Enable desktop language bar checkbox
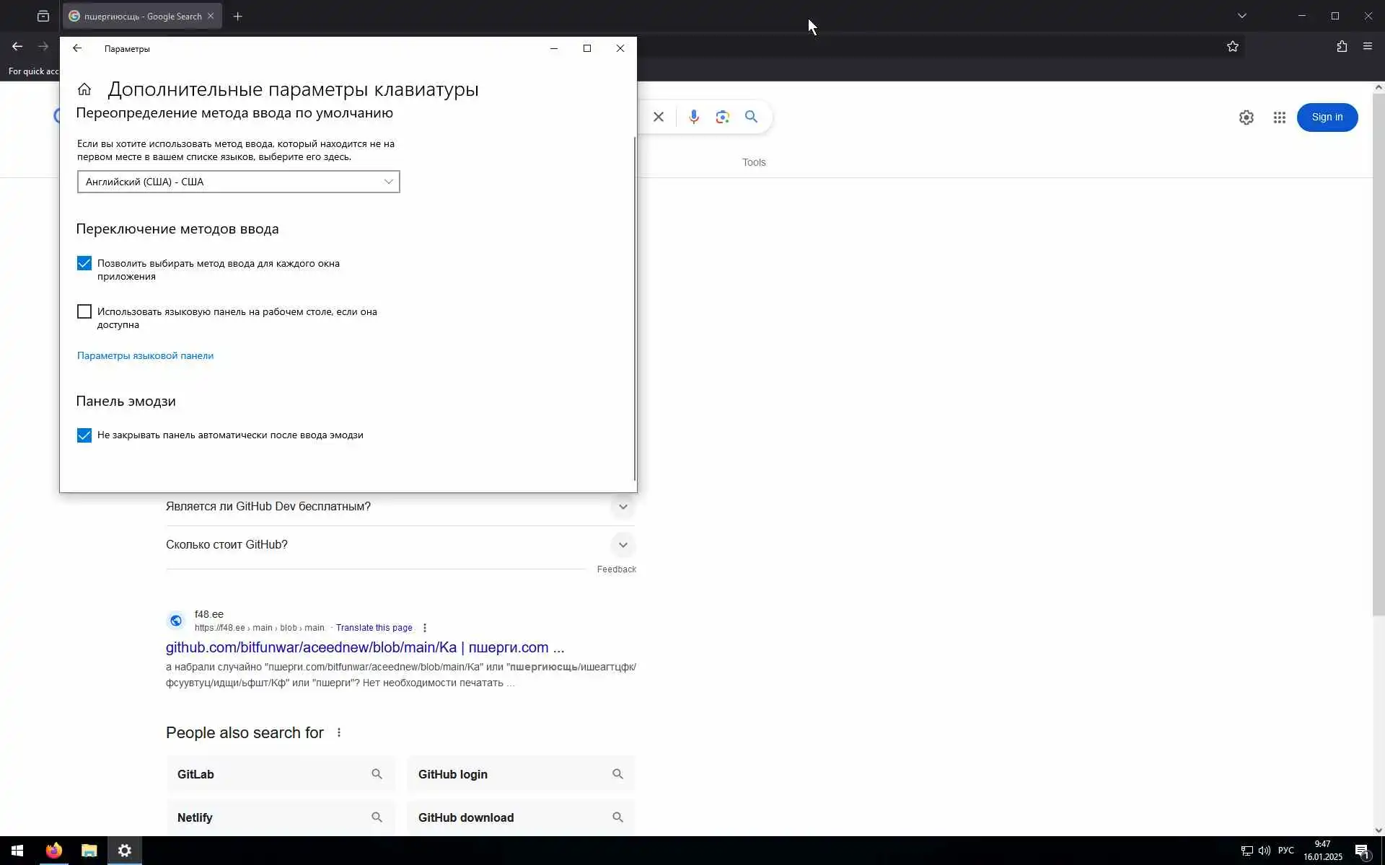Viewport: 1385px width, 865px height. pyautogui.click(x=84, y=311)
